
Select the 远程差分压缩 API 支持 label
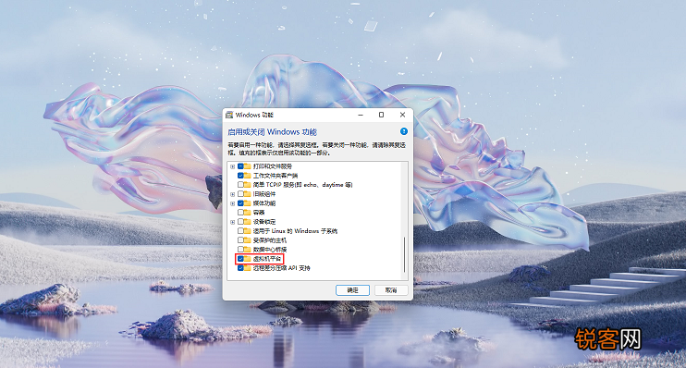281,268
